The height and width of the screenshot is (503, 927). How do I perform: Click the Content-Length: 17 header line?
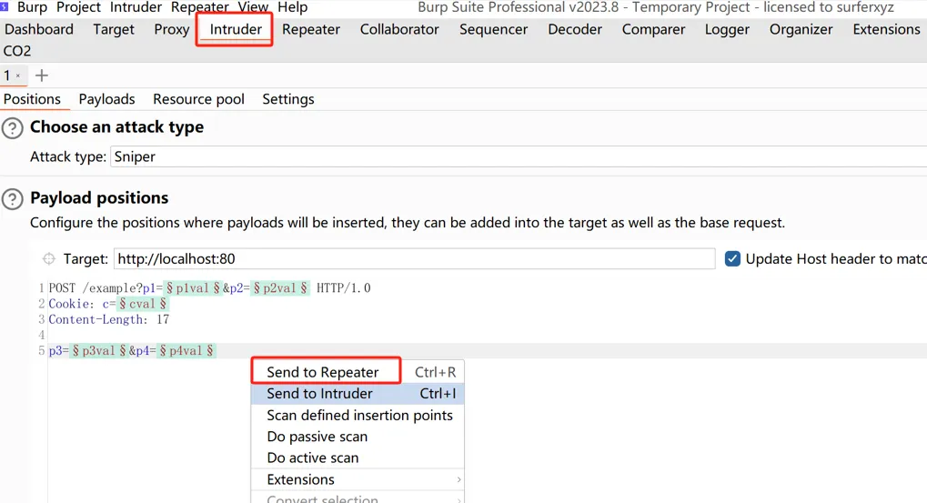click(x=109, y=319)
